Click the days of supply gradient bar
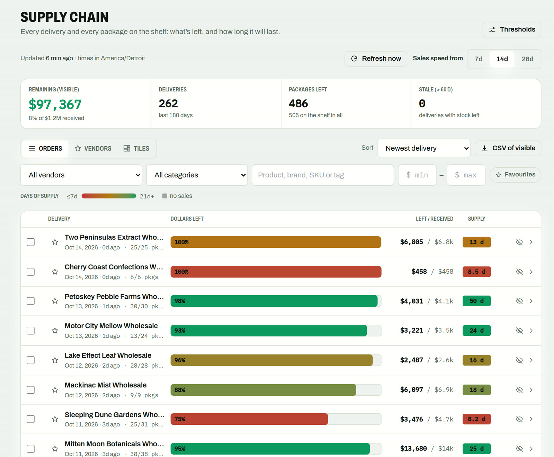This screenshot has width=554, height=457. (x=109, y=196)
